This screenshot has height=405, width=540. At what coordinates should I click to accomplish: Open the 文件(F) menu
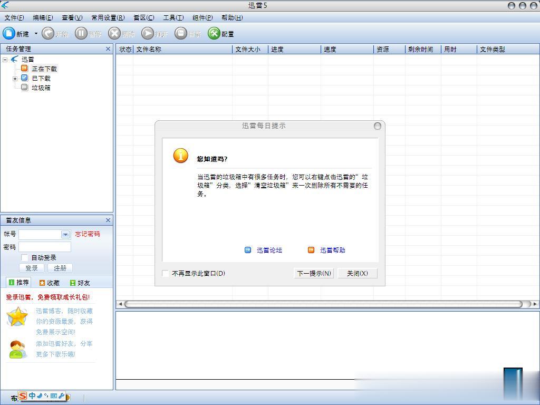[14, 17]
